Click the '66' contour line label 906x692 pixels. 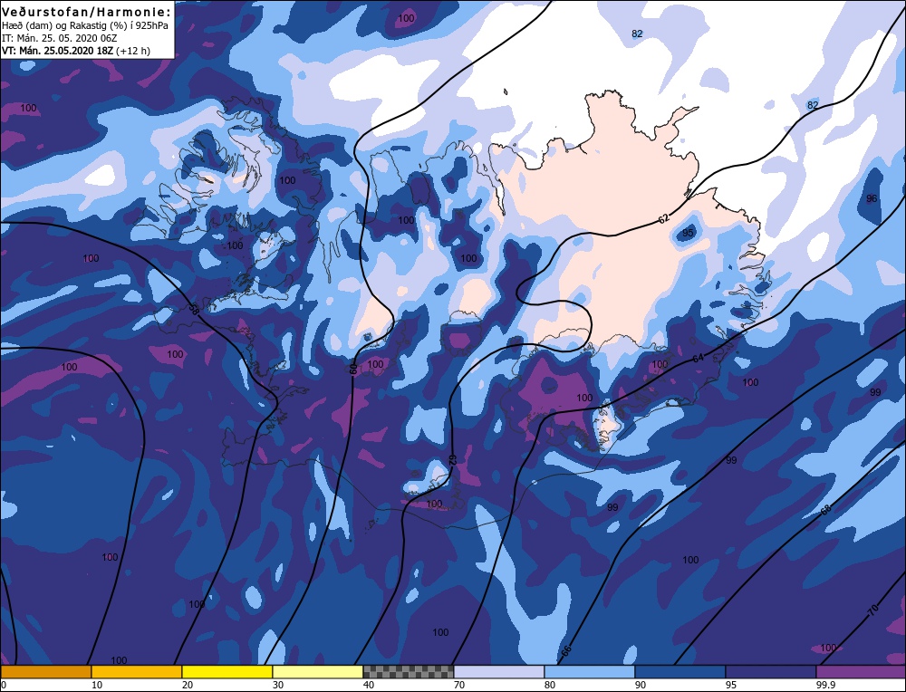coord(566,649)
